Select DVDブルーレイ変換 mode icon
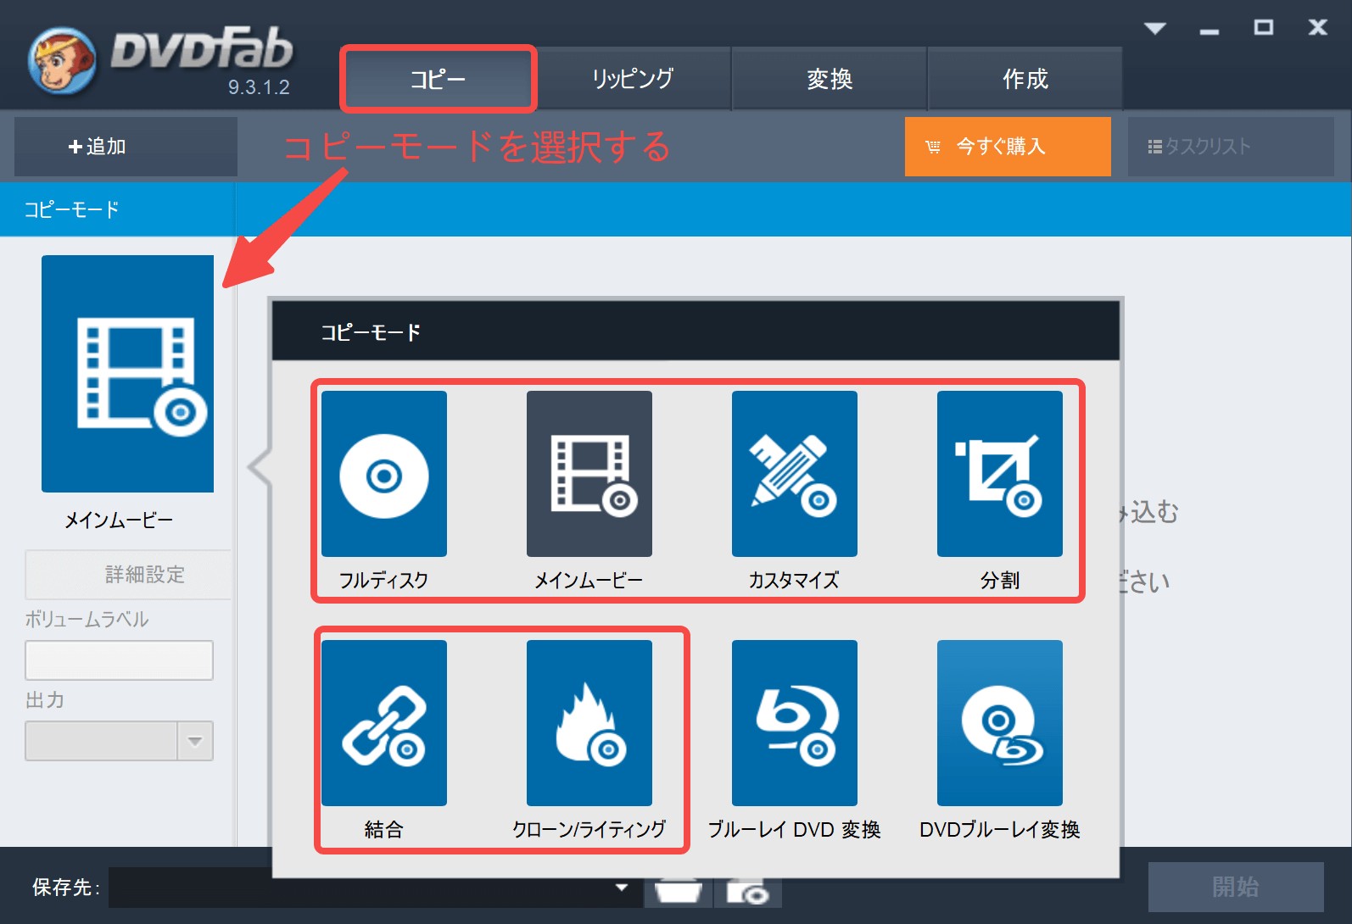 coord(999,723)
